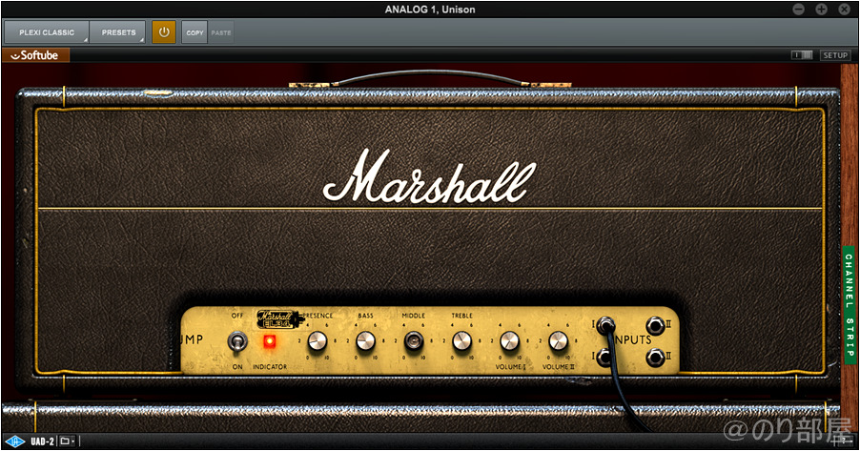Click the Universal Audio logo icon
This screenshot has width=860, height=451.
click(x=15, y=441)
